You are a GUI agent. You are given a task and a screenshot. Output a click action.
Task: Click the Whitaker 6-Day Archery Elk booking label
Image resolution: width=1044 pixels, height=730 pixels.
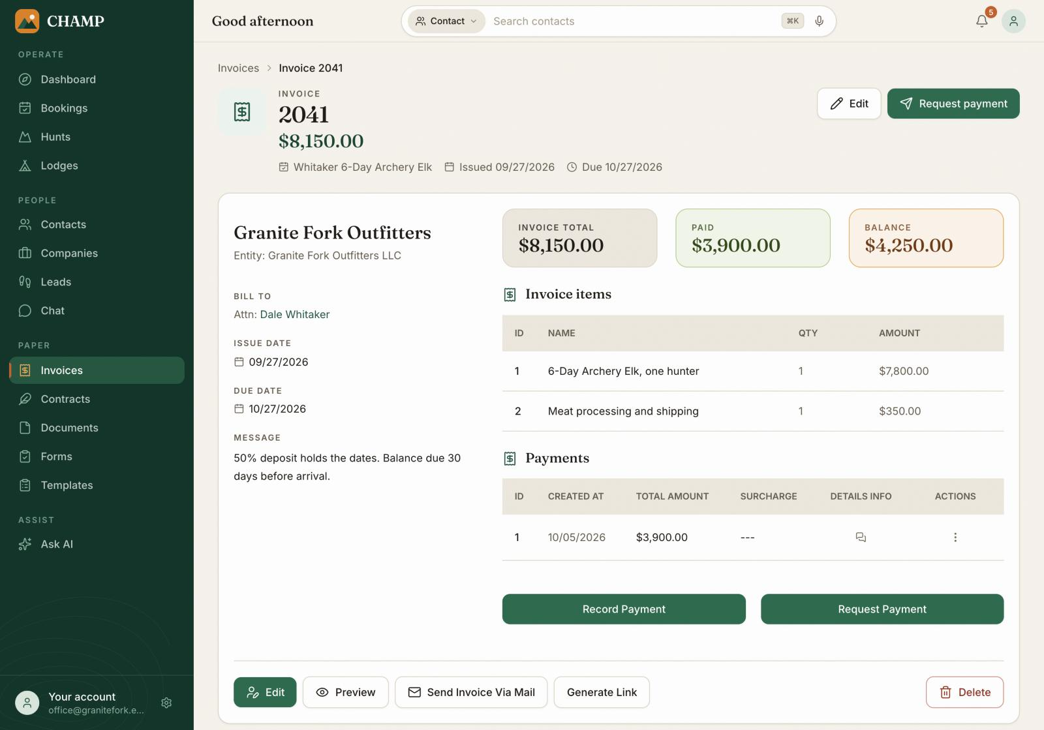pyautogui.click(x=356, y=167)
